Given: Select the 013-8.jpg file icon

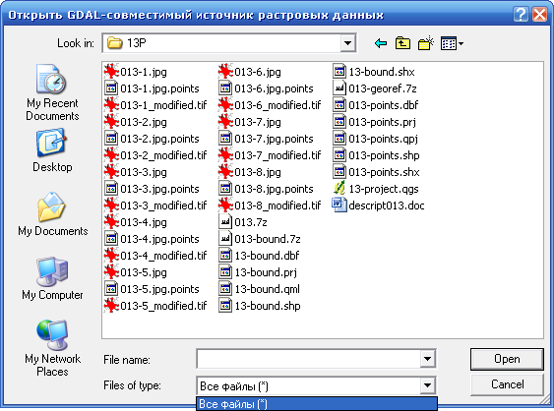Looking at the screenshot, I should [x=225, y=172].
